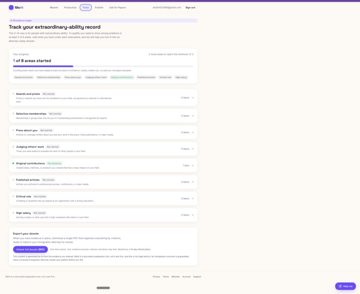Click the areas-started progress bar
Image resolution: width=360 pixels, height=294 pixels.
click(x=103, y=66)
